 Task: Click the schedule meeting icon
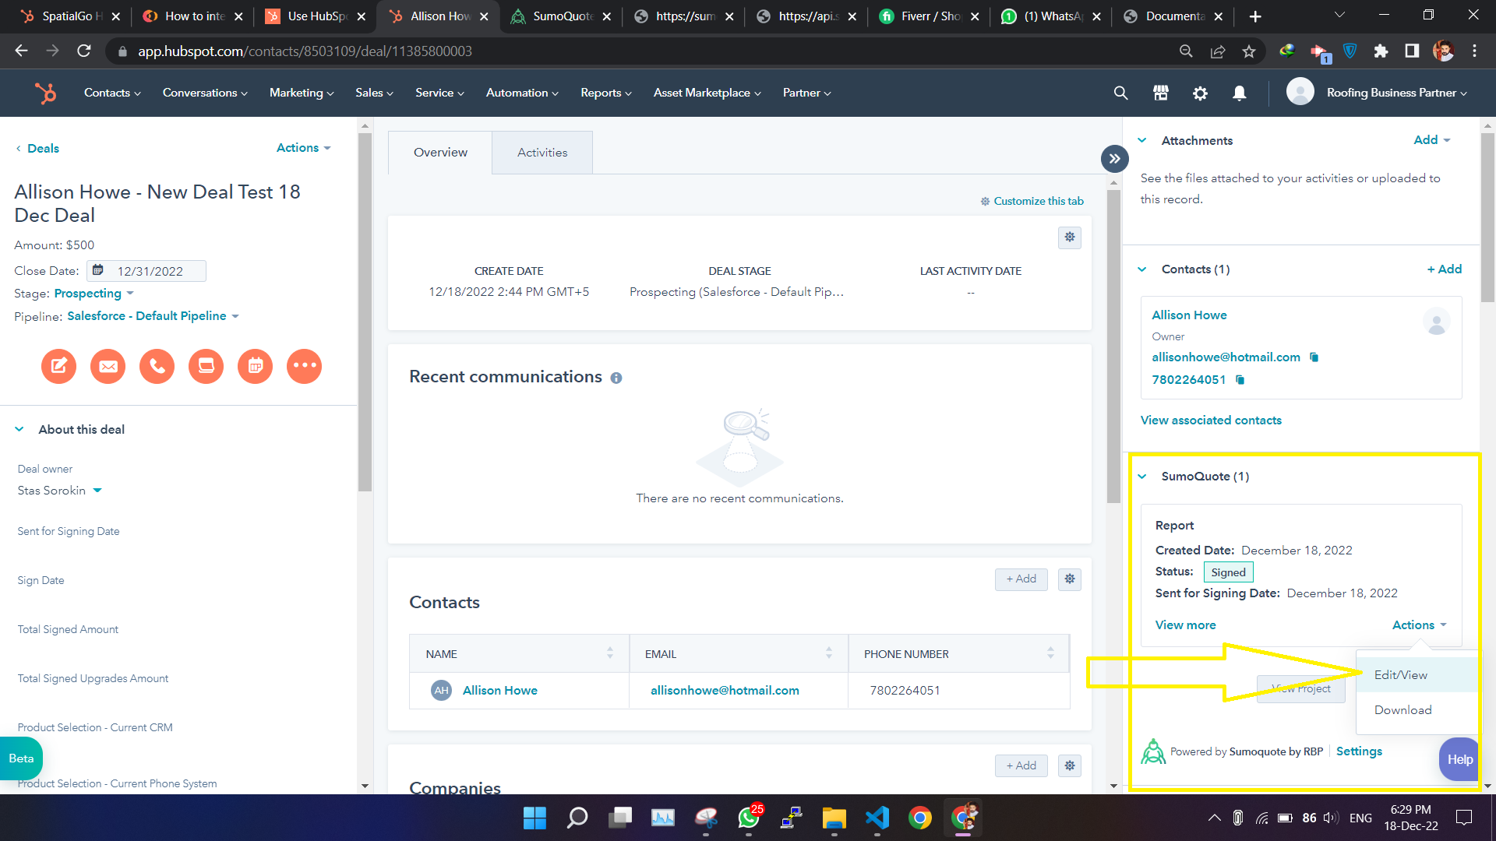pyautogui.click(x=256, y=366)
